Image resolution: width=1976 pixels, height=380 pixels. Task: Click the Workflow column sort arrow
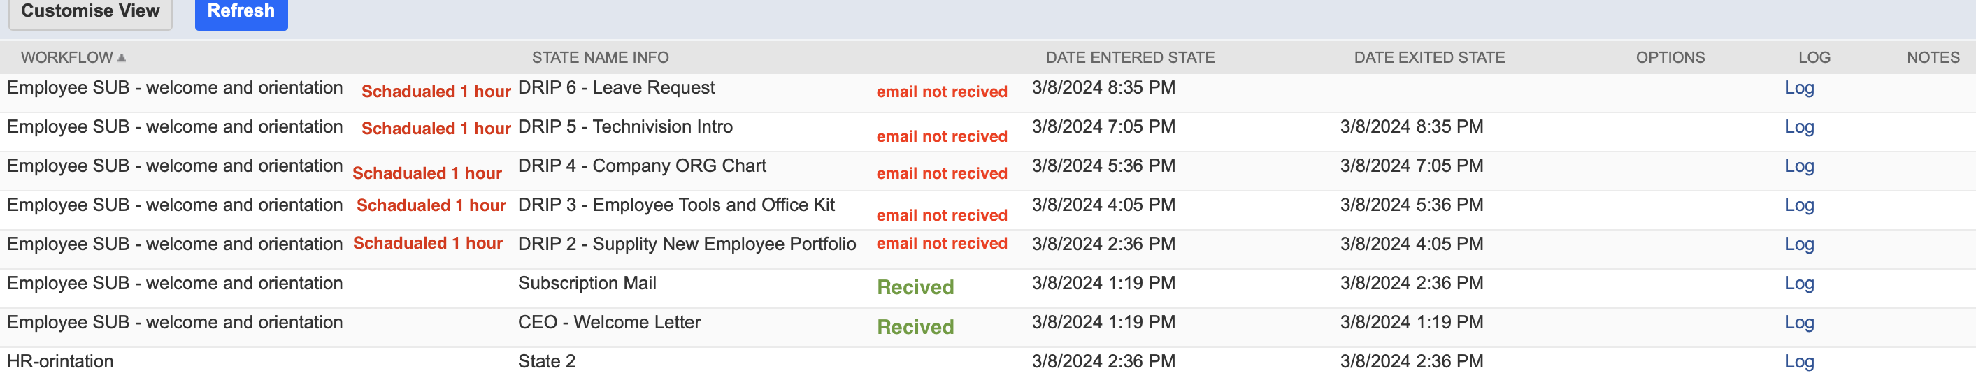click(x=122, y=58)
